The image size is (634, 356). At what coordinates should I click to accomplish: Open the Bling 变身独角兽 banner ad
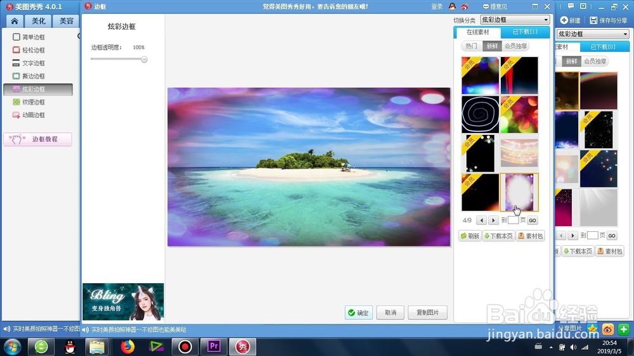123,302
